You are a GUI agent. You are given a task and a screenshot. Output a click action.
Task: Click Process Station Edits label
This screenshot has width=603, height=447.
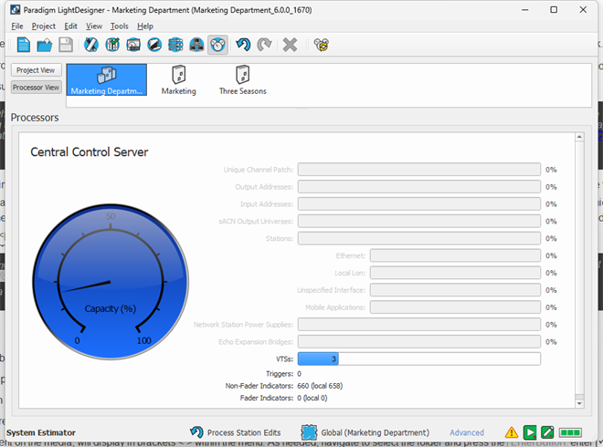244,432
